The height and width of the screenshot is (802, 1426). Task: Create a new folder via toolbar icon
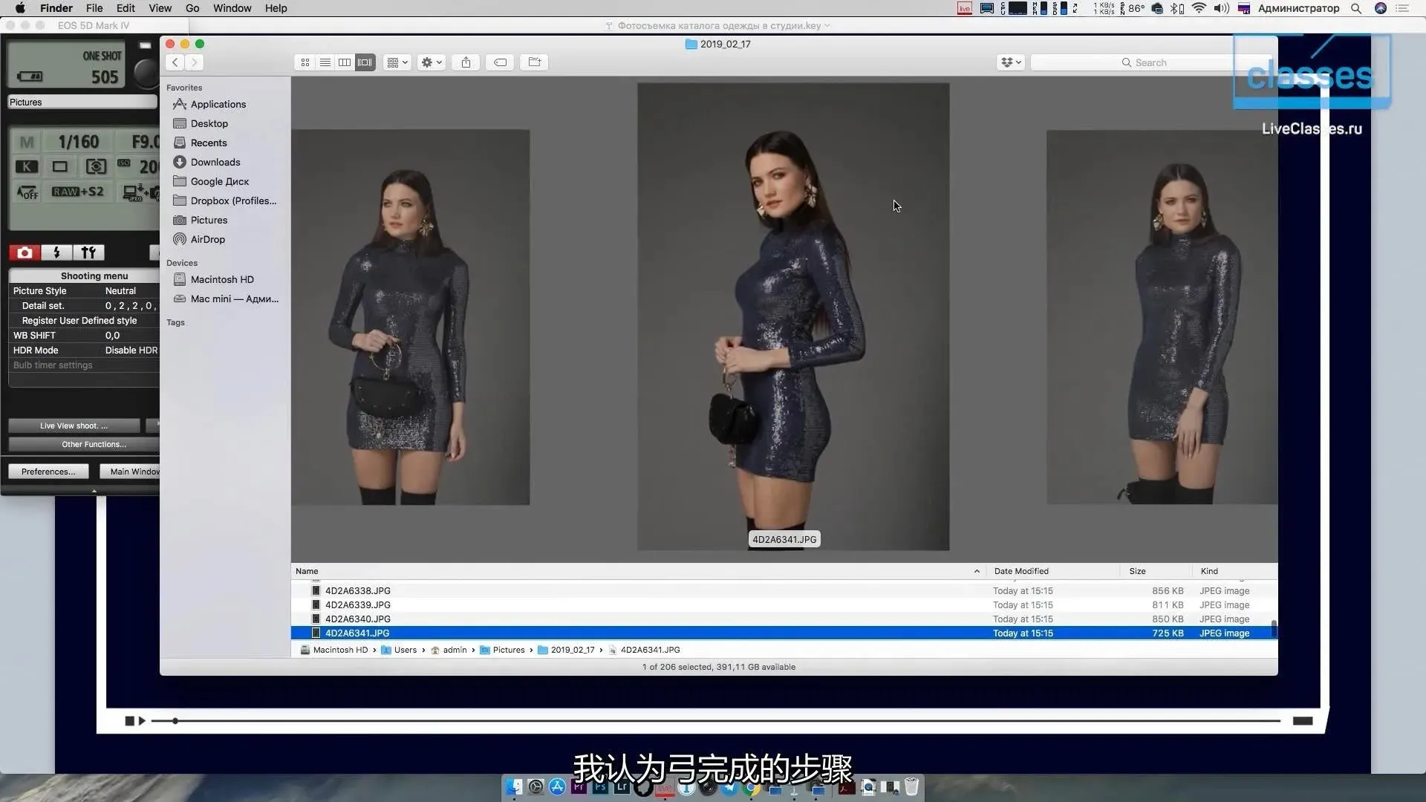coord(534,62)
